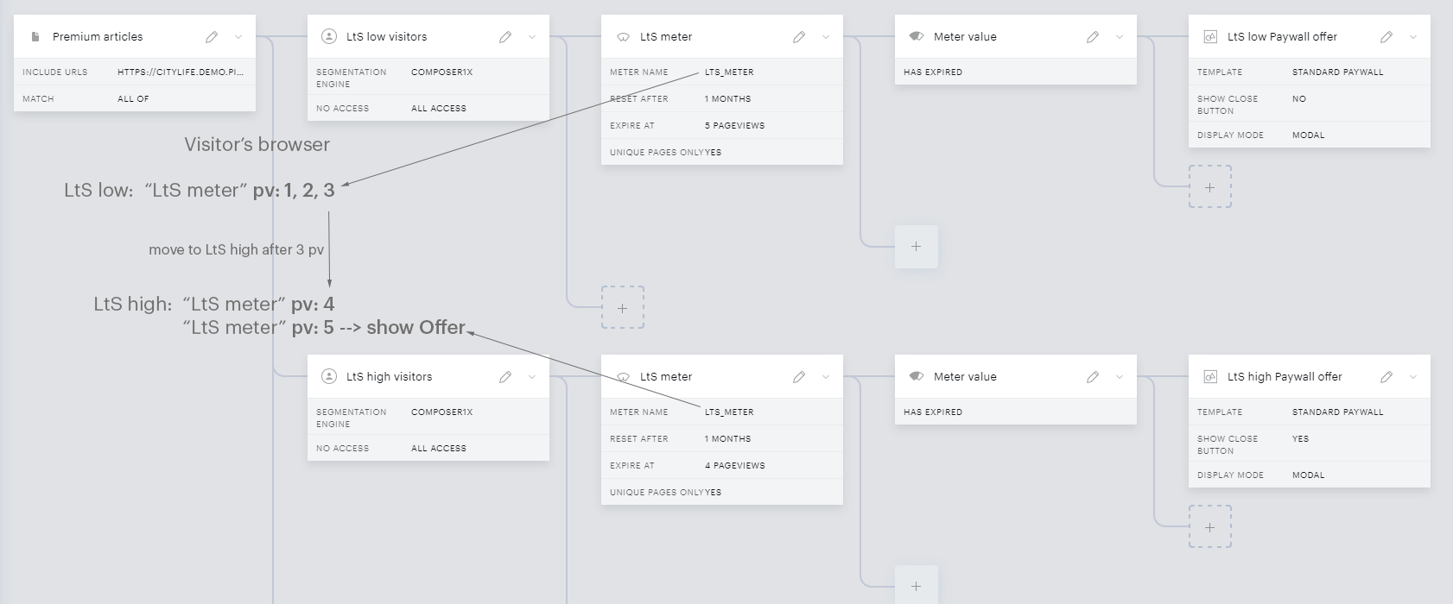Open lower LtS meter chevron menu
The image size is (1453, 604).
click(x=826, y=377)
